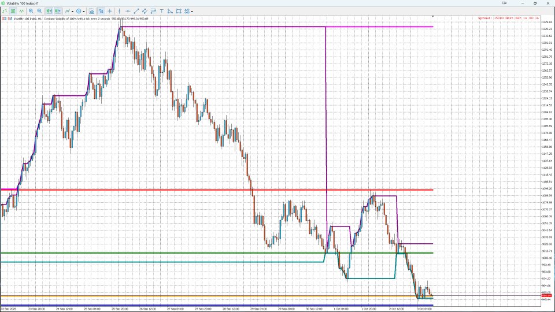Click the 23 Sep 20:00 time label
The width and height of the screenshot is (555, 312).
click(37, 309)
